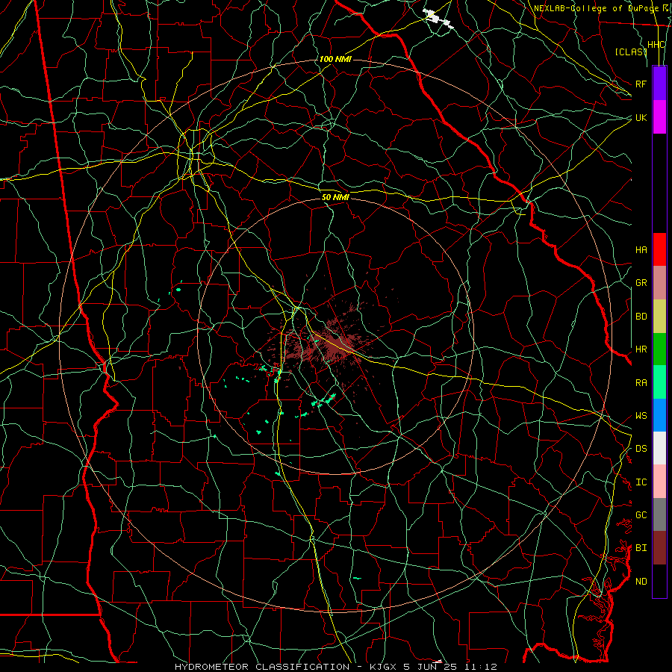Viewport: 672px width, 672px height.
Task: Click the WS legend label
Action: (x=641, y=416)
